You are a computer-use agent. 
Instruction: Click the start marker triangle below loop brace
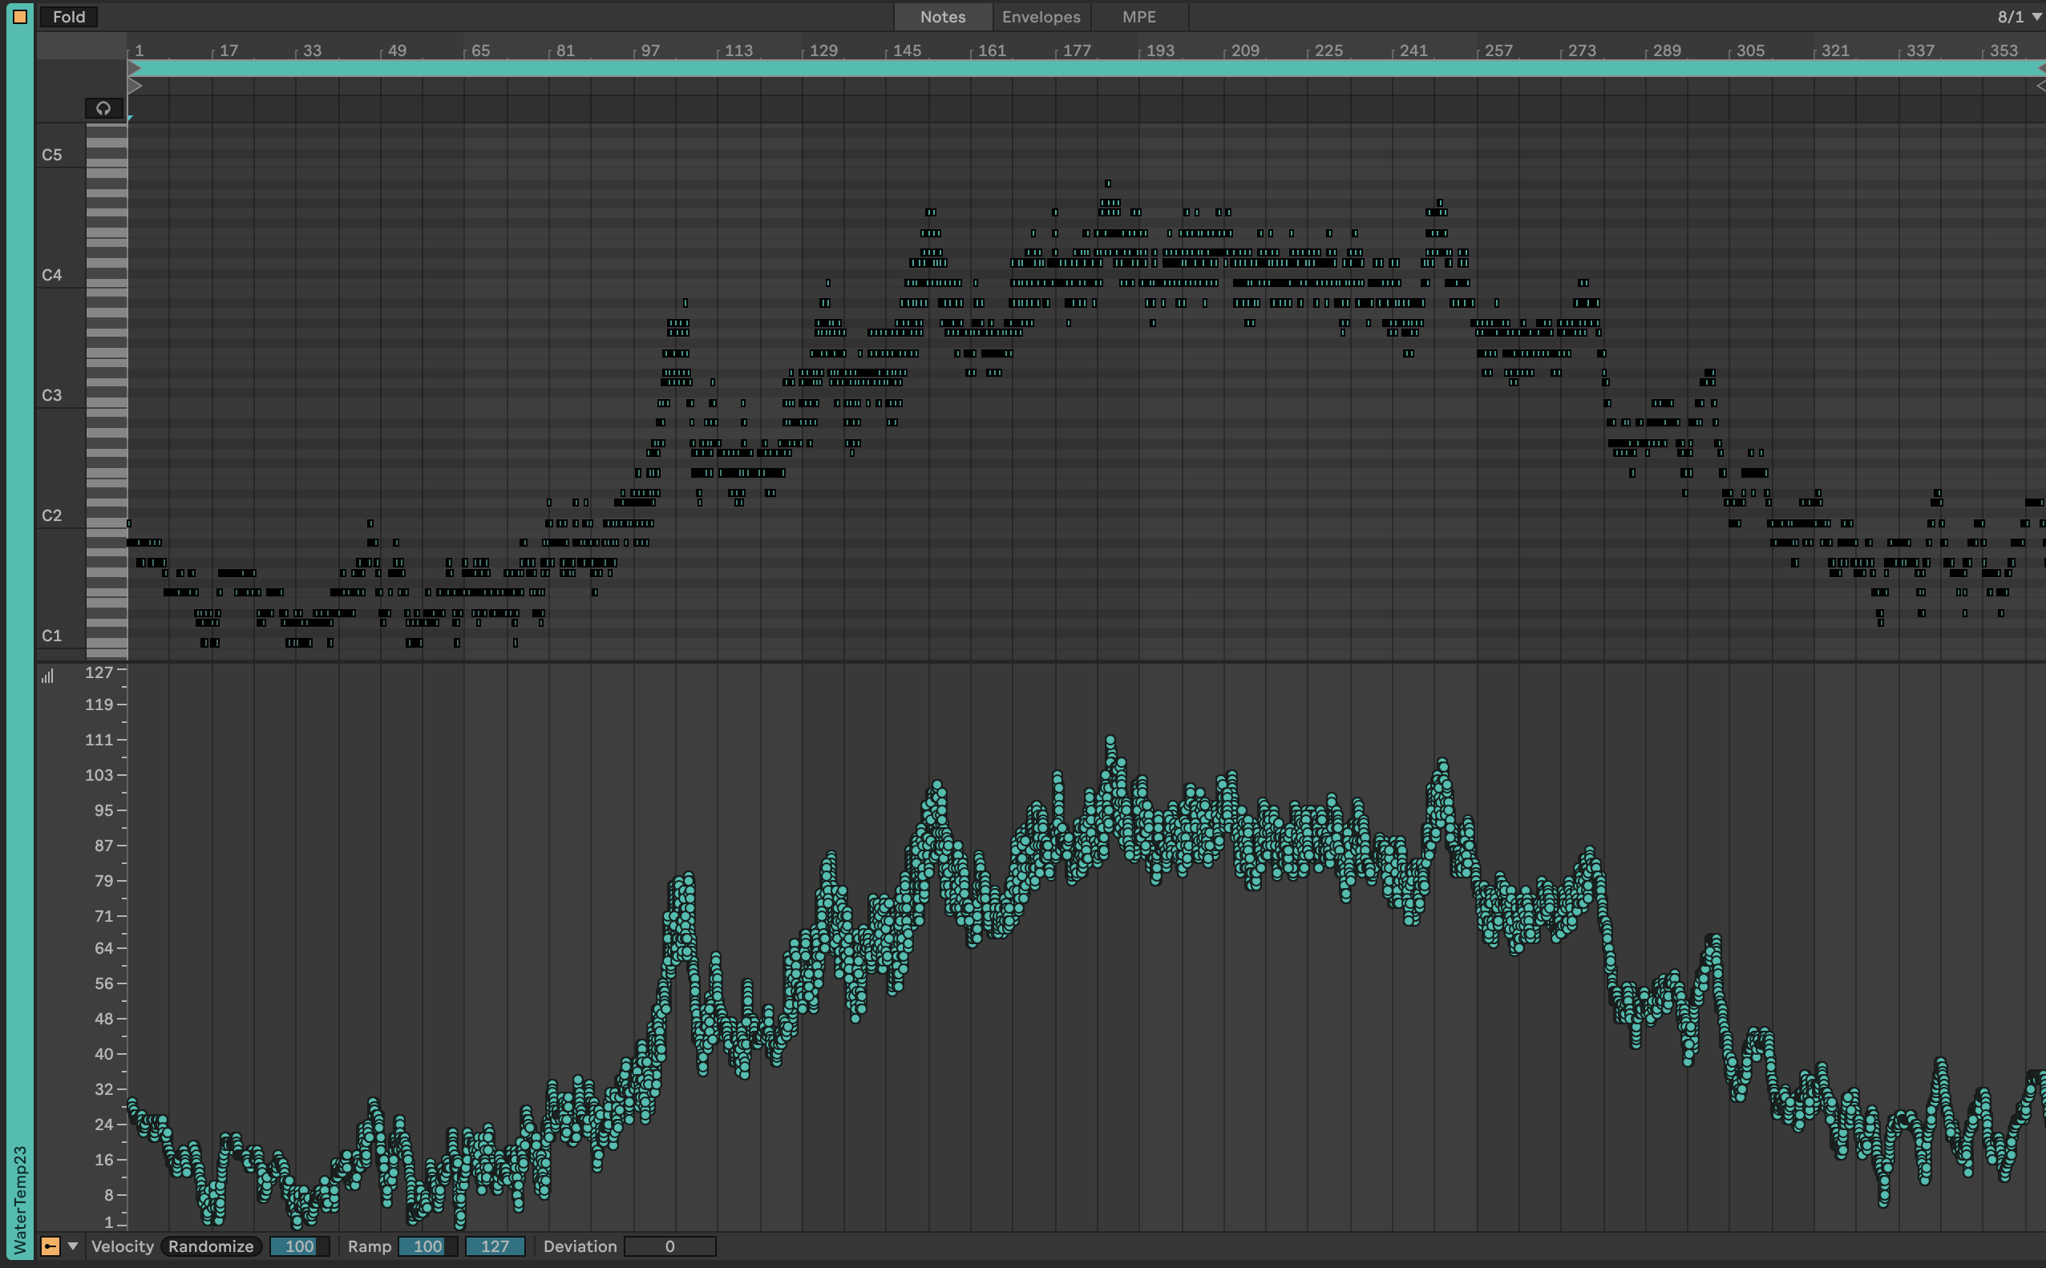(x=134, y=86)
